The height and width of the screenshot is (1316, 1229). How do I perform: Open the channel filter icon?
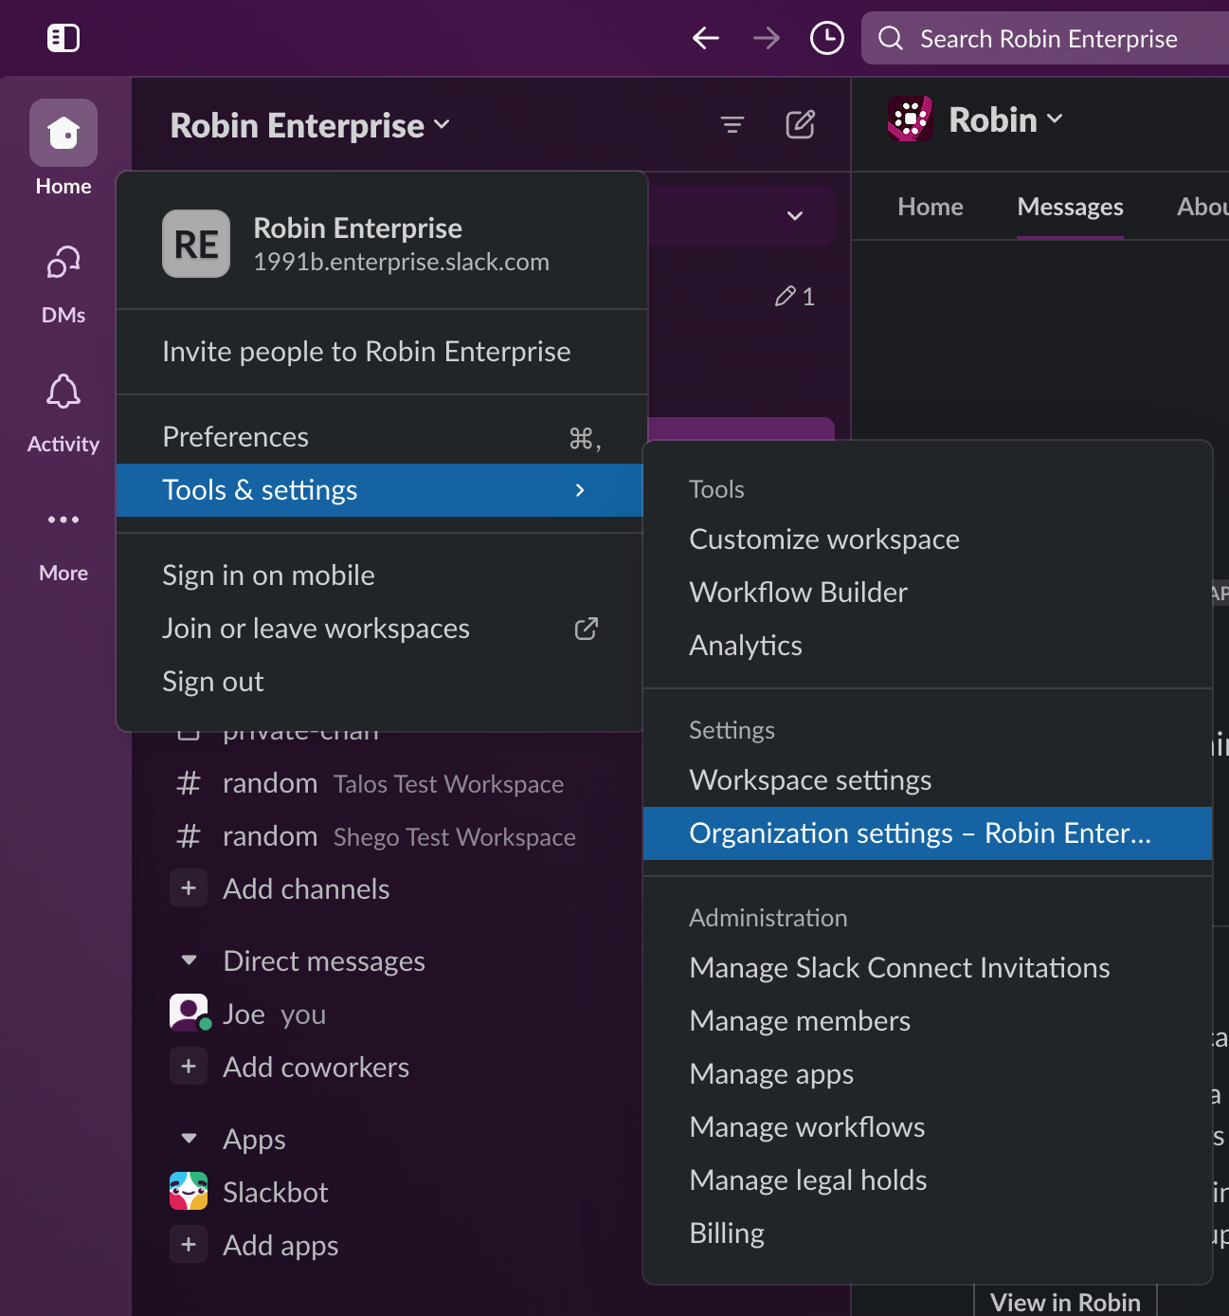pos(732,124)
